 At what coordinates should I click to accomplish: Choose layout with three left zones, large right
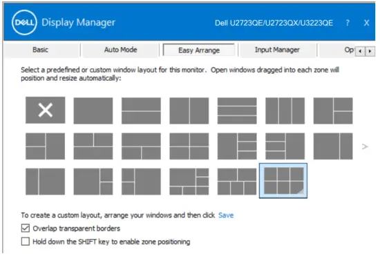point(285,146)
